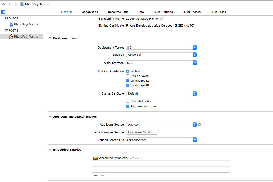The height and width of the screenshot is (182, 273).
Task: Uncheck Landscape Left orientation
Action: (x=128, y=81)
